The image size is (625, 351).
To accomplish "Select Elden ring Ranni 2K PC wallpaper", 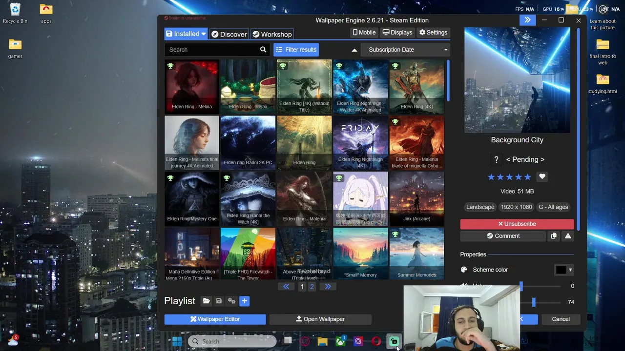I will (x=248, y=142).
